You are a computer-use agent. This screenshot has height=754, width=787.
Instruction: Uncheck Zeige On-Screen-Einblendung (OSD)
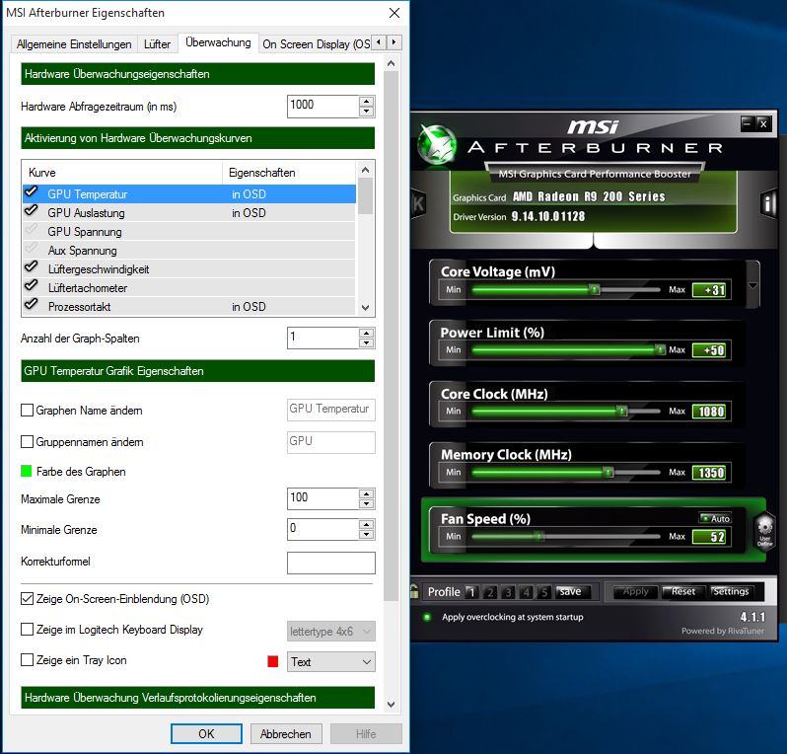(x=27, y=599)
